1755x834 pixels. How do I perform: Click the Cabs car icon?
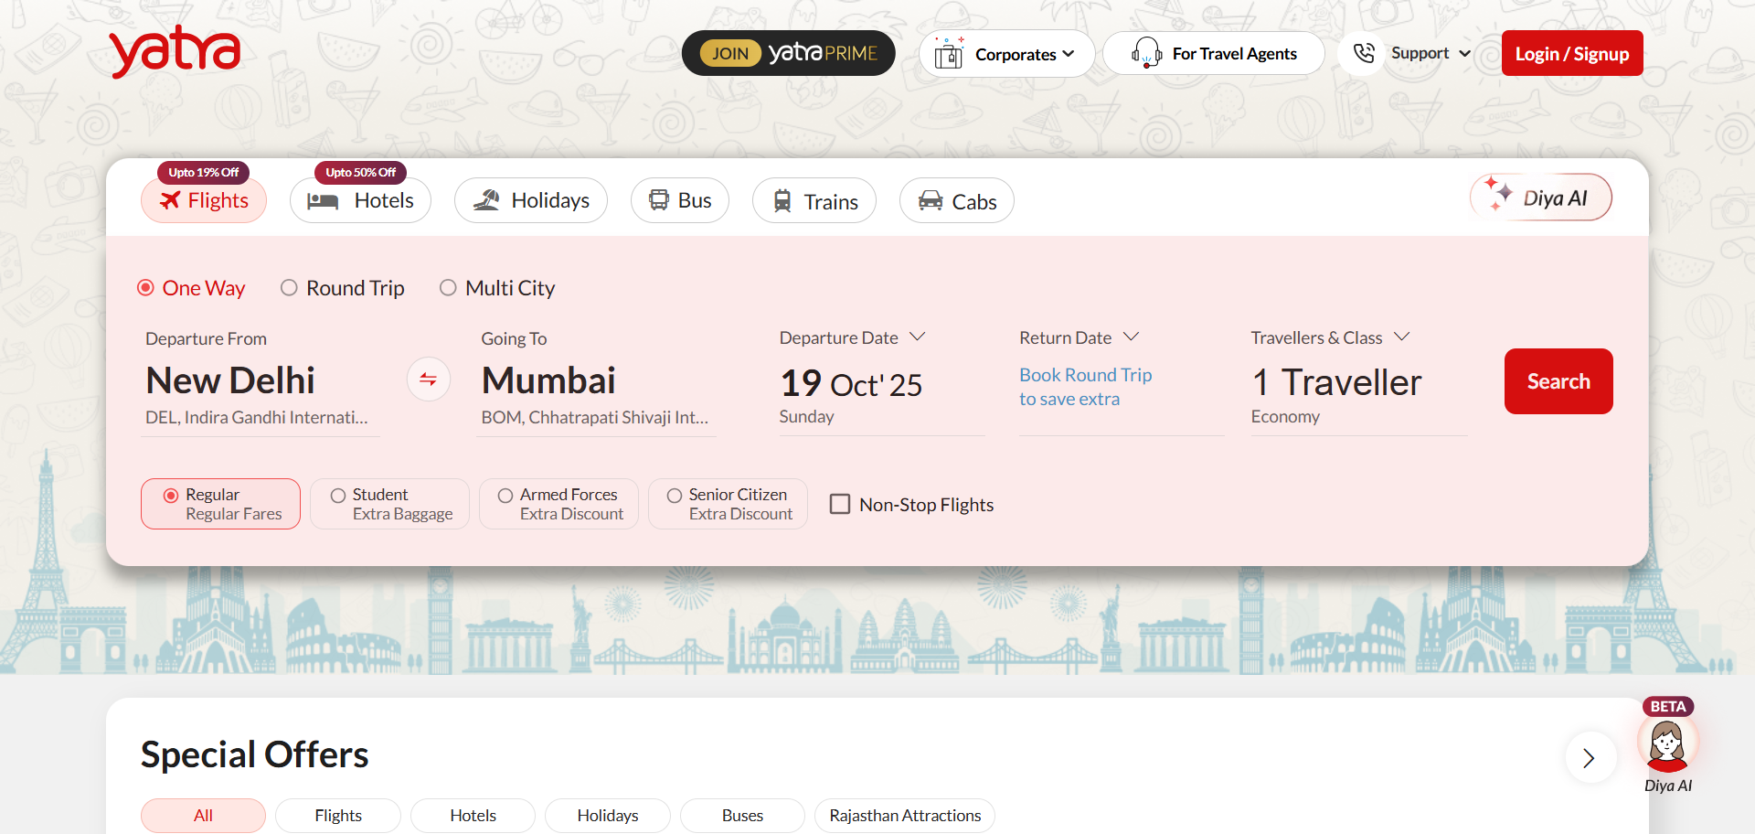coord(931,201)
